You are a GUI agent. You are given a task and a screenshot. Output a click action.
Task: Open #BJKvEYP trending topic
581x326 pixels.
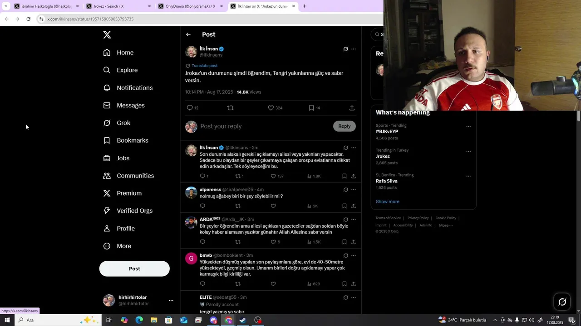click(x=387, y=132)
